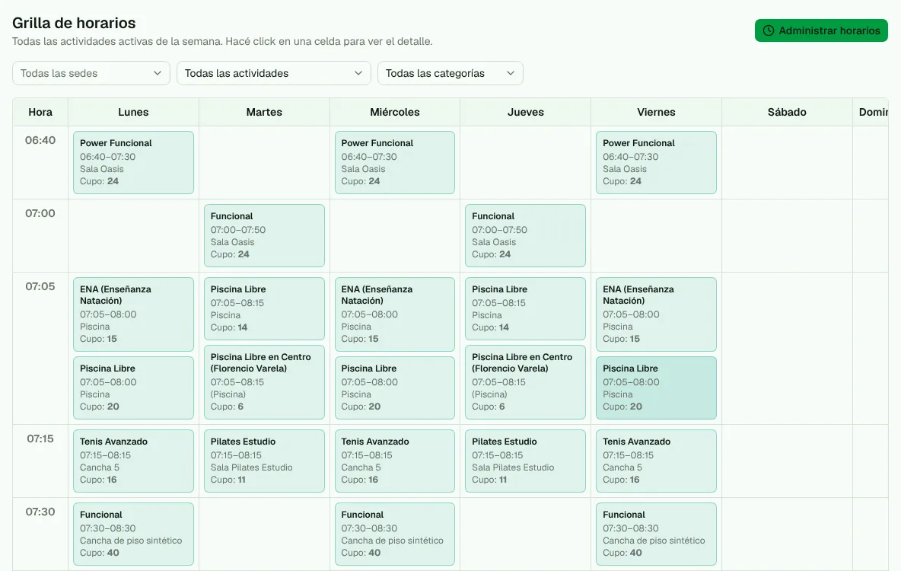901x571 pixels.
Task: Open Monday's Piscina Libre 07:05–08:00 card
Action: coord(133,388)
